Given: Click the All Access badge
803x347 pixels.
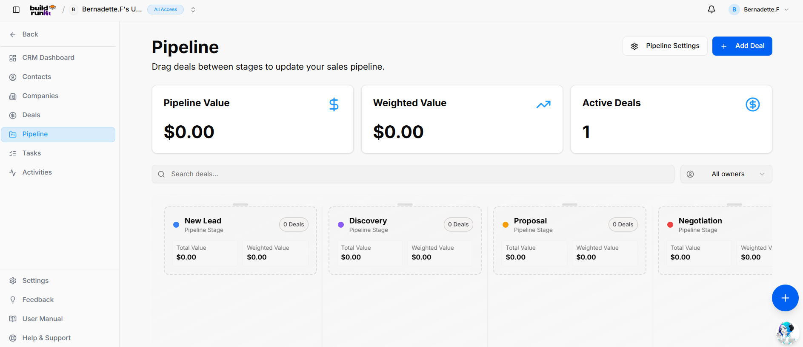Looking at the screenshot, I should (x=166, y=9).
